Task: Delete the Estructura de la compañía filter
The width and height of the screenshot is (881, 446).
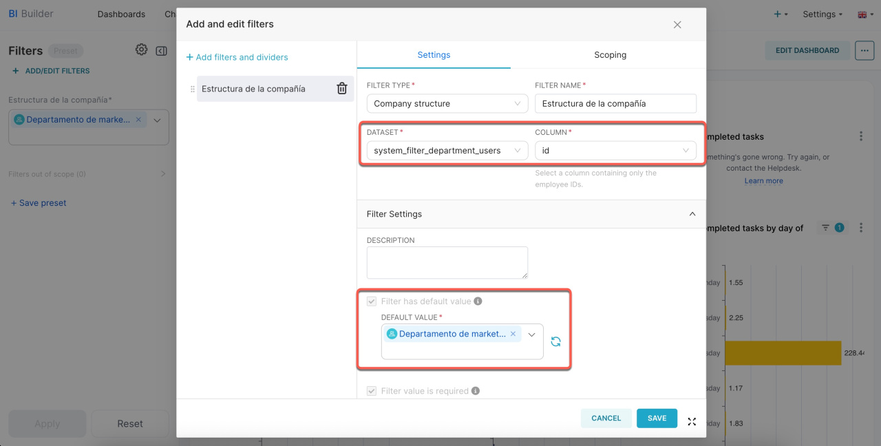Action: tap(341, 89)
